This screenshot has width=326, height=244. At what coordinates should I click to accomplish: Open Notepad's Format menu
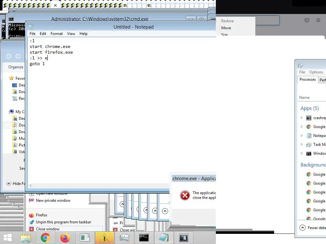point(57,34)
